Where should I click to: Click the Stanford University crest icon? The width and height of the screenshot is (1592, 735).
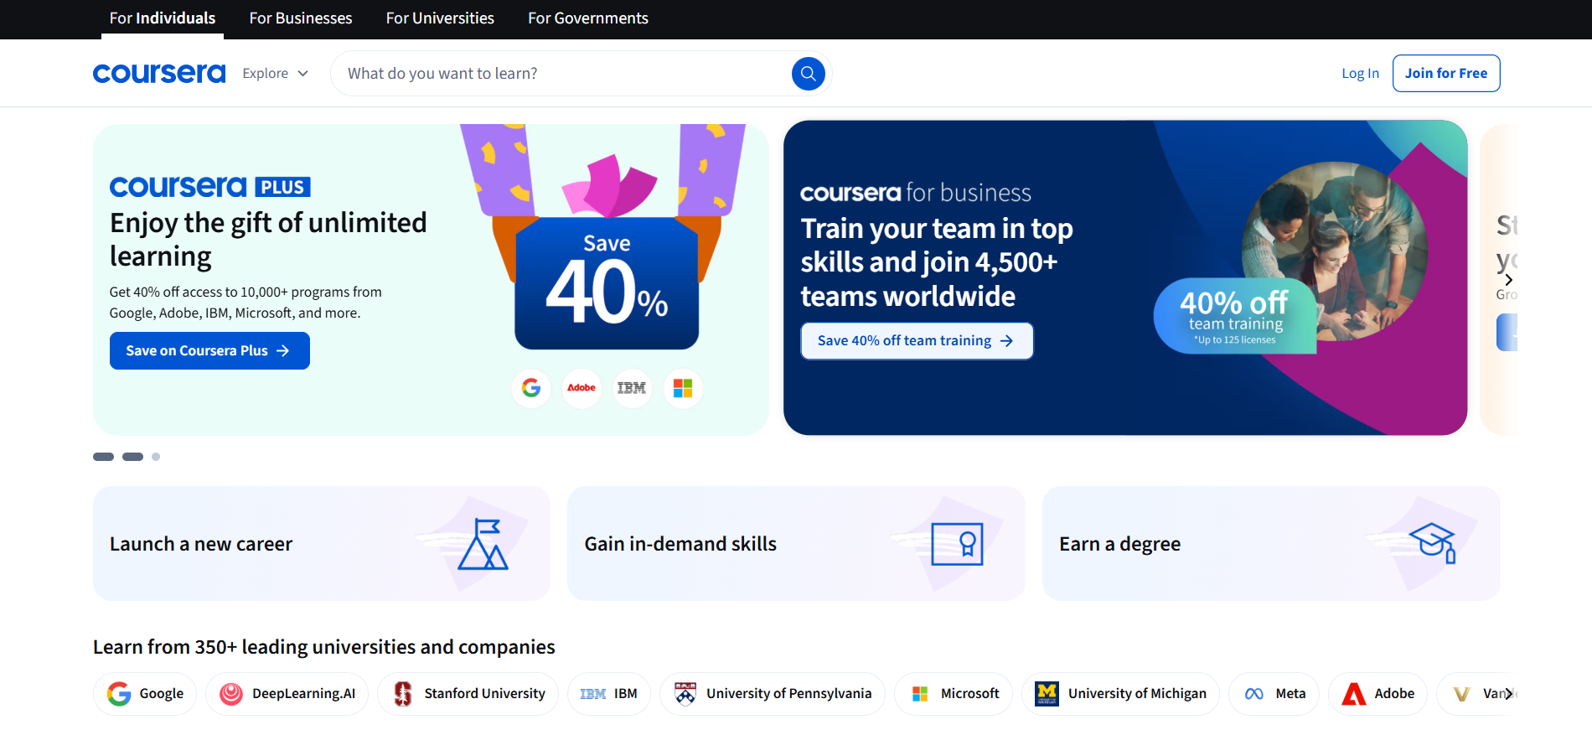403,694
